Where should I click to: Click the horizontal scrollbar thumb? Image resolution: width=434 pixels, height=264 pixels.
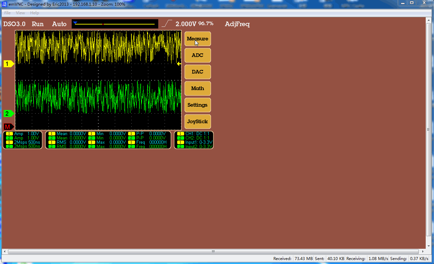tap(213, 252)
